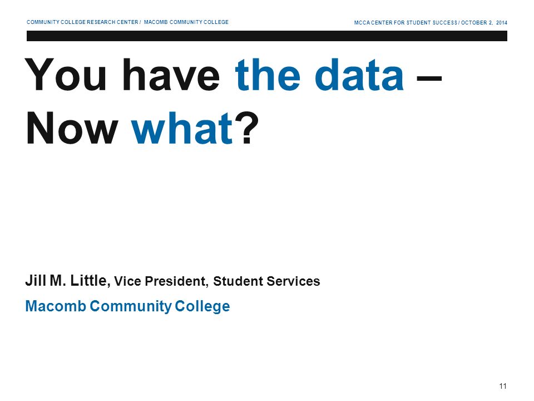Click the black word 'have' in the title

pyautogui.click(x=171, y=75)
